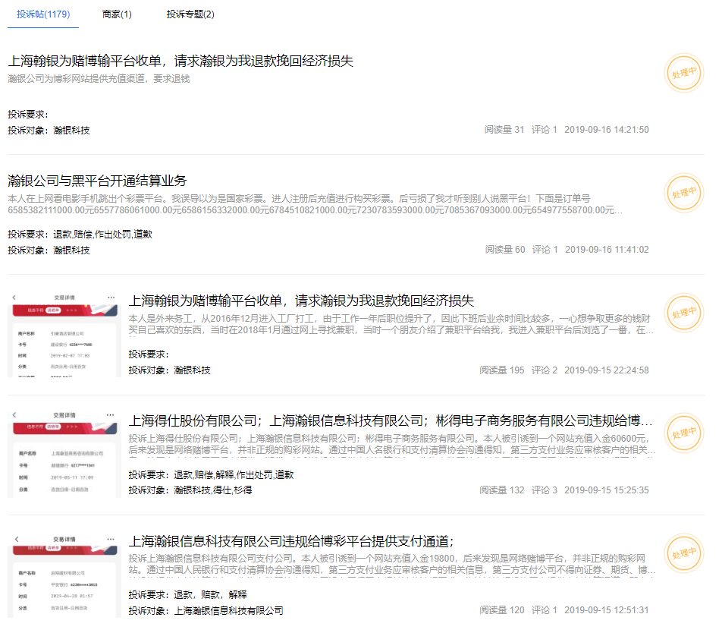Image resolution: width=722 pixels, height=633 pixels.
Task: Open complaint 上海得仕股份有限公司；上海瀚银信息科技有限公司
Action: click(x=391, y=420)
